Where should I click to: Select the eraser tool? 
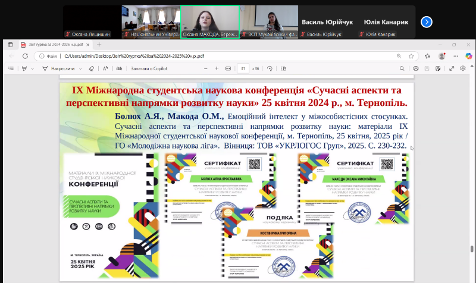pos(91,68)
